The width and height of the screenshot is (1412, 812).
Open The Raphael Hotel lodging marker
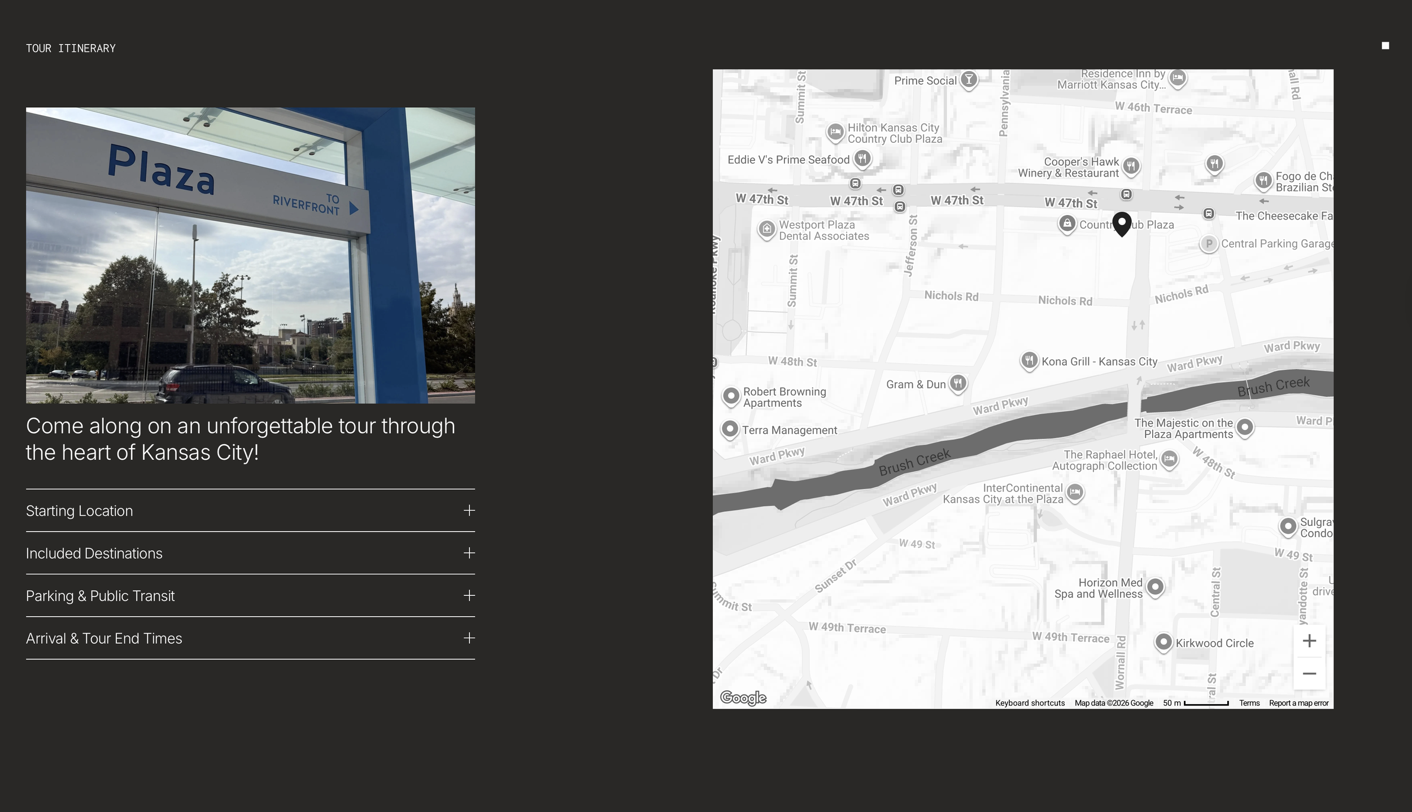click(1169, 460)
